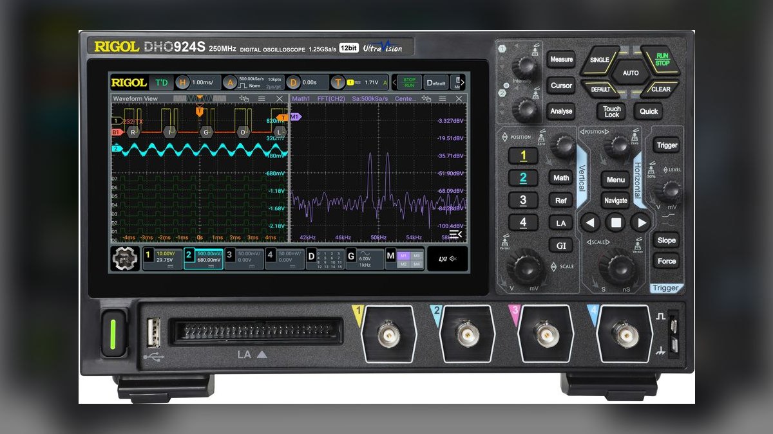
Task: Tap the orange A acquisition label
Action: click(x=253, y=82)
